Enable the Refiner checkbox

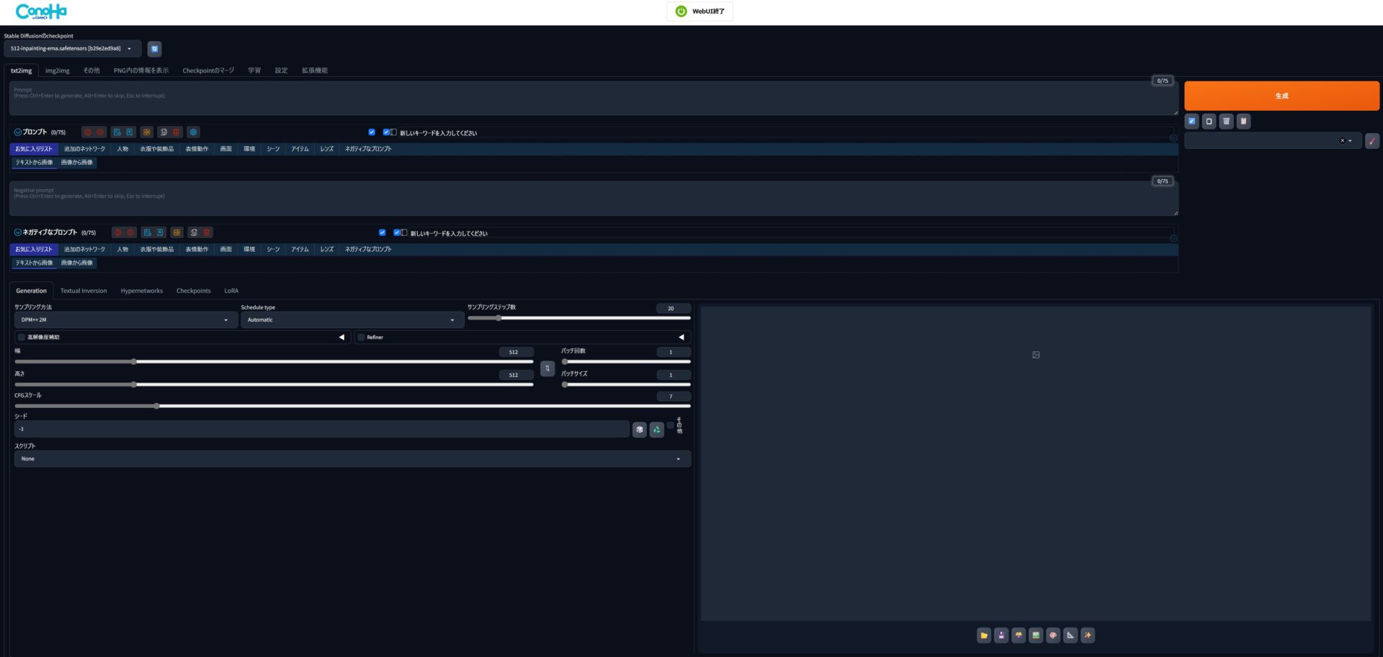point(362,337)
